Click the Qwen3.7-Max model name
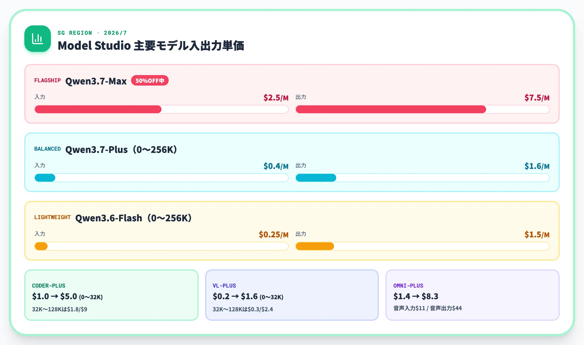584x345 pixels. [x=96, y=81]
